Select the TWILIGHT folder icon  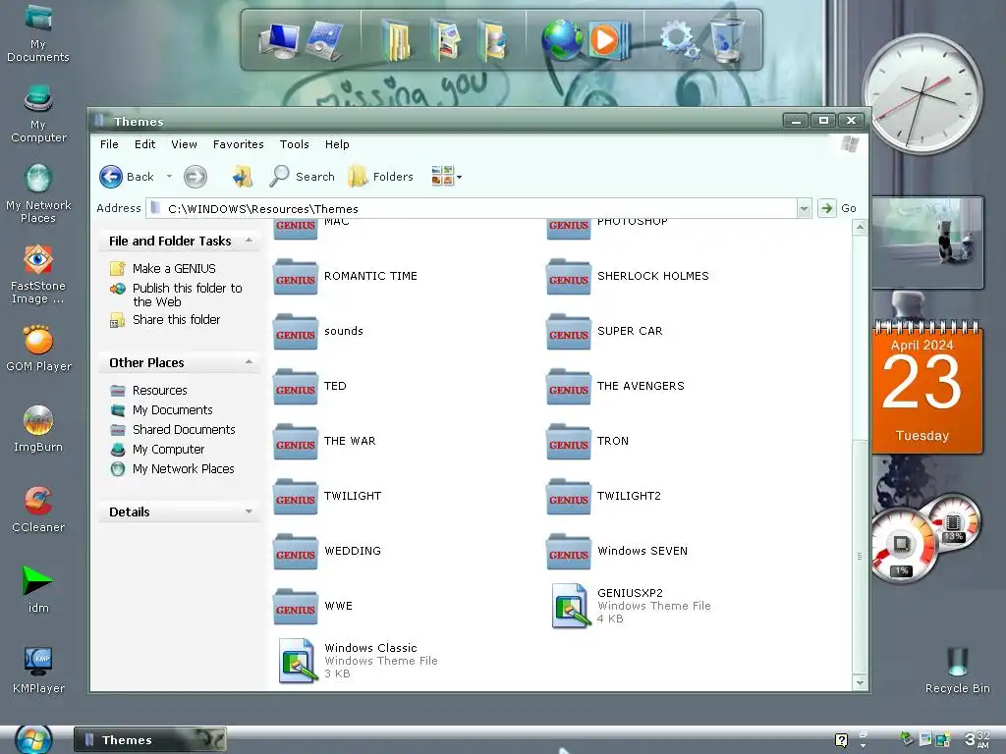(x=295, y=496)
